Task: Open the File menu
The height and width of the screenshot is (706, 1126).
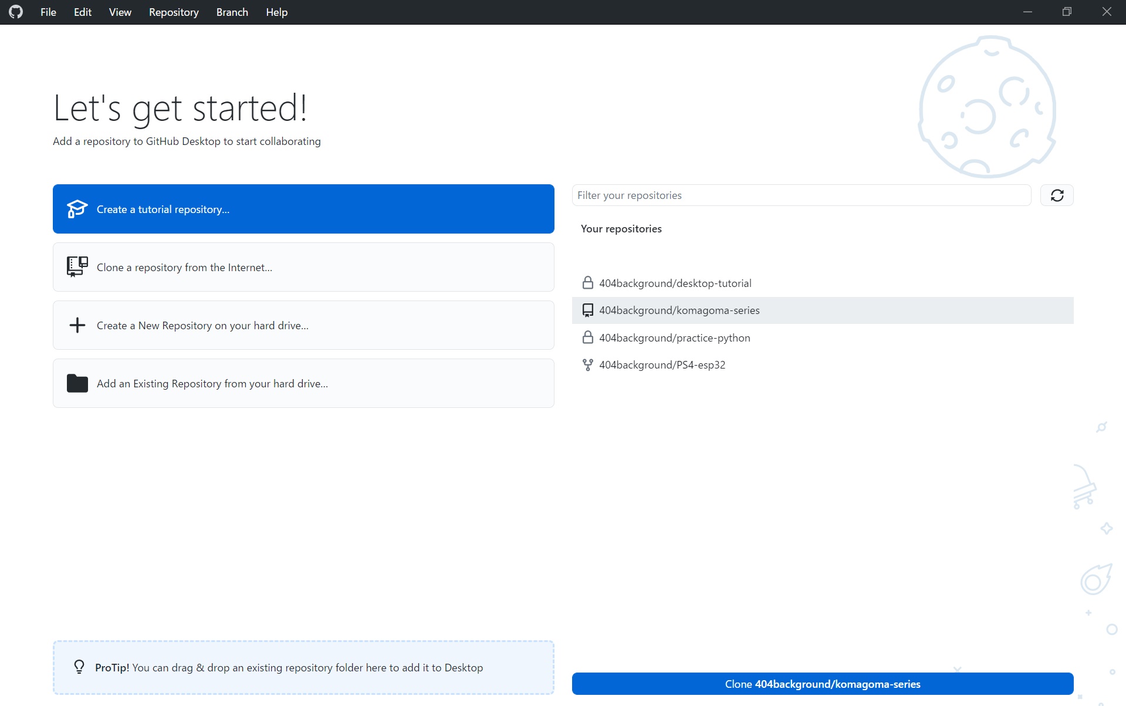Action: [48, 12]
